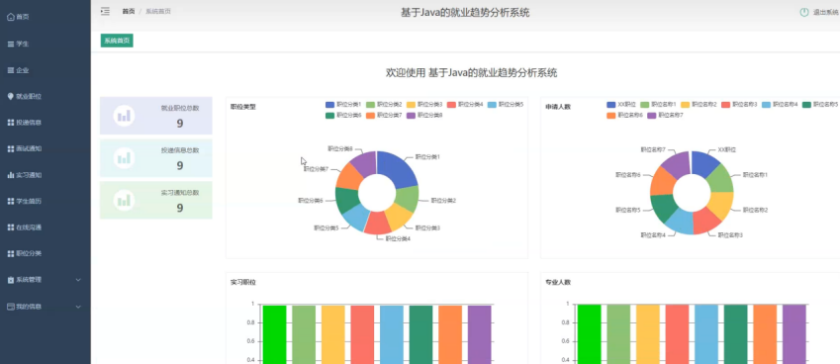
Task: Click the 专业人数 chart title
Action: click(558, 282)
